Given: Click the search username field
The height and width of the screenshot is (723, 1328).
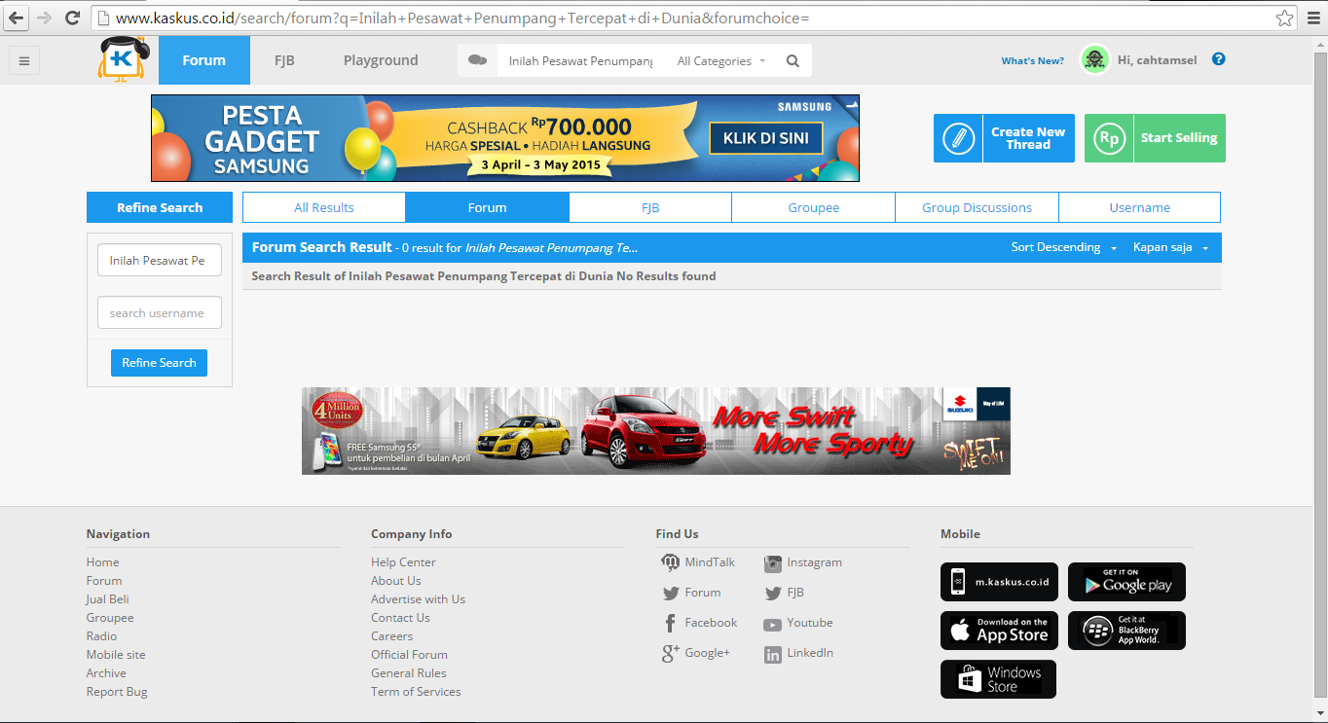Looking at the screenshot, I should tap(160, 313).
